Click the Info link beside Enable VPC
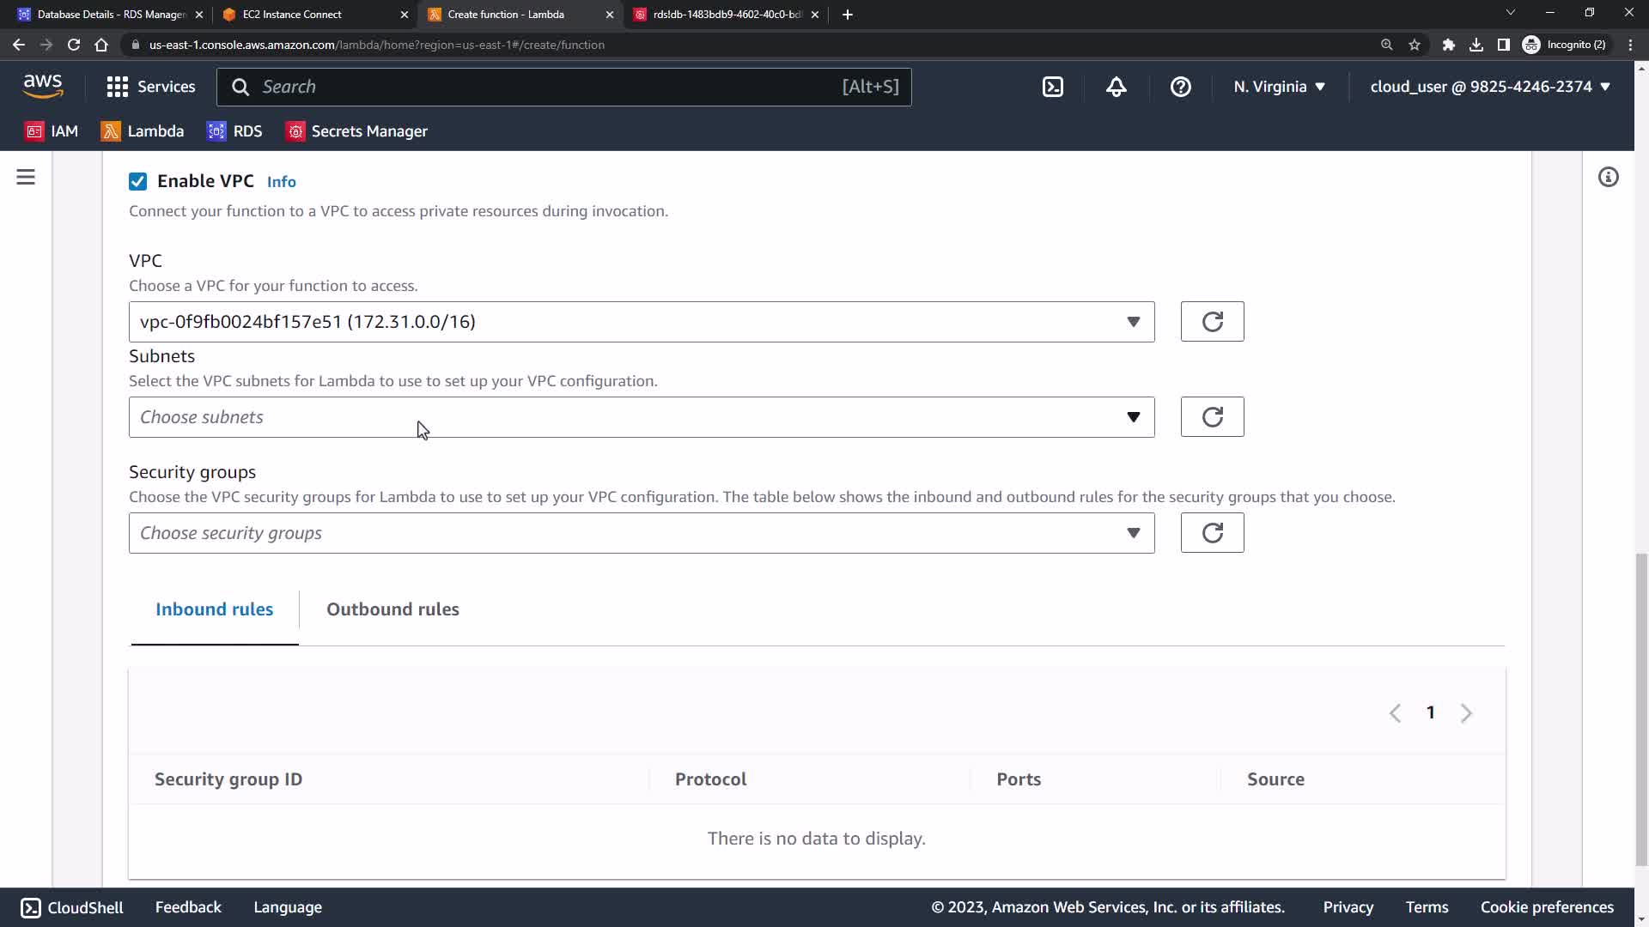The image size is (1649, 927). [x=281, y=182]
